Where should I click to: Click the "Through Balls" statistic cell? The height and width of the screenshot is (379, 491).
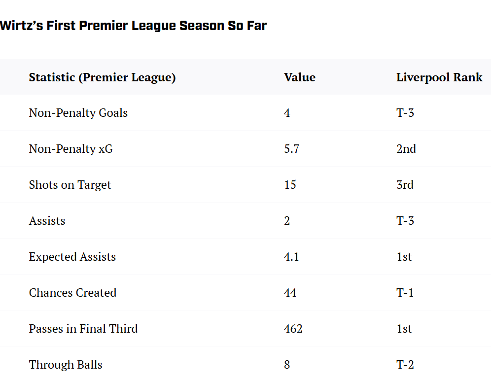pyautogui.click(x=66, y=365)
